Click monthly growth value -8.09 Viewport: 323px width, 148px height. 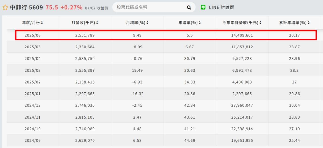coord(137,47)
